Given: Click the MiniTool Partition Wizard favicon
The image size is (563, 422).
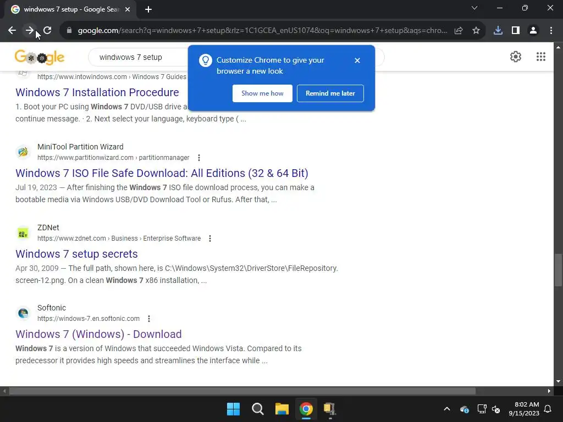Looking at the screenshot, I should (x=23, y=152).
